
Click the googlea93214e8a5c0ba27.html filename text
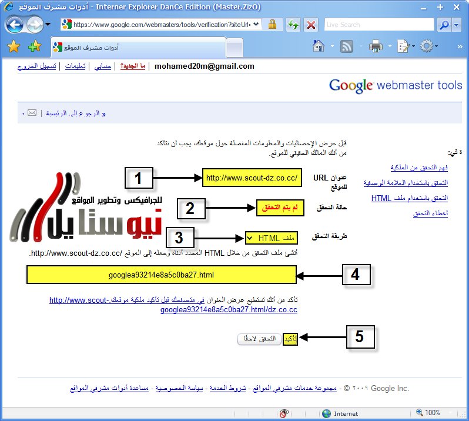(161, 275)
